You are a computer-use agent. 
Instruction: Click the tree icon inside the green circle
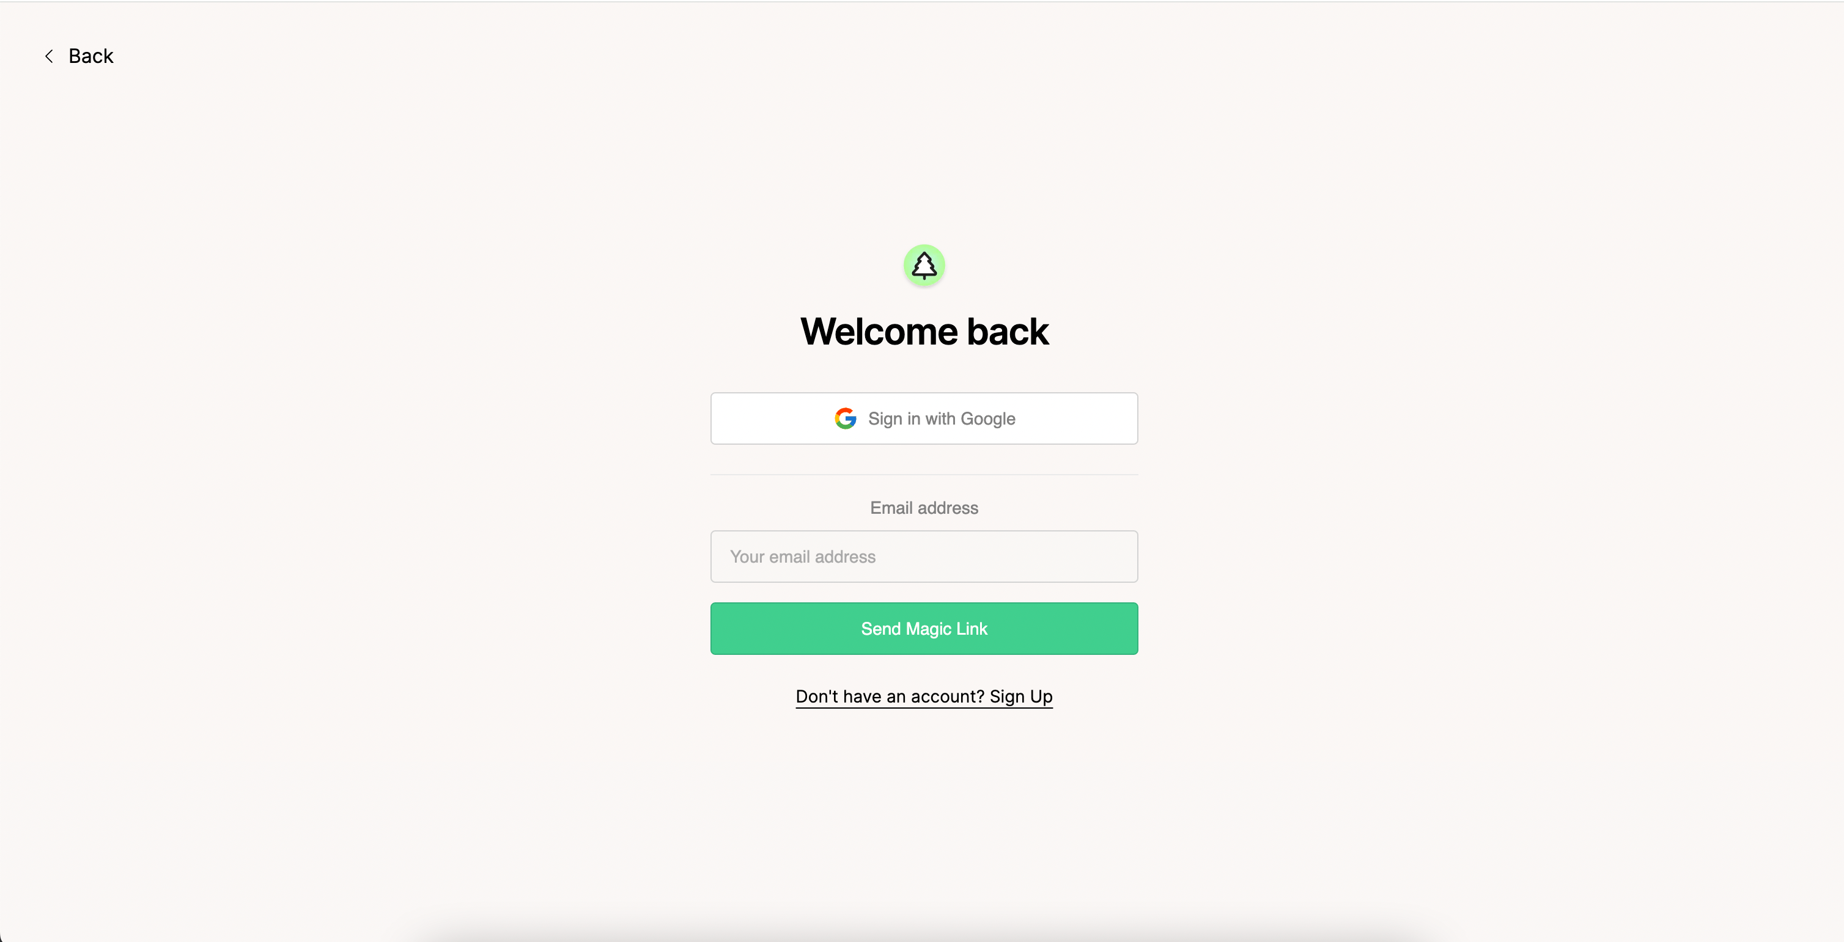[x=924, y=265]
